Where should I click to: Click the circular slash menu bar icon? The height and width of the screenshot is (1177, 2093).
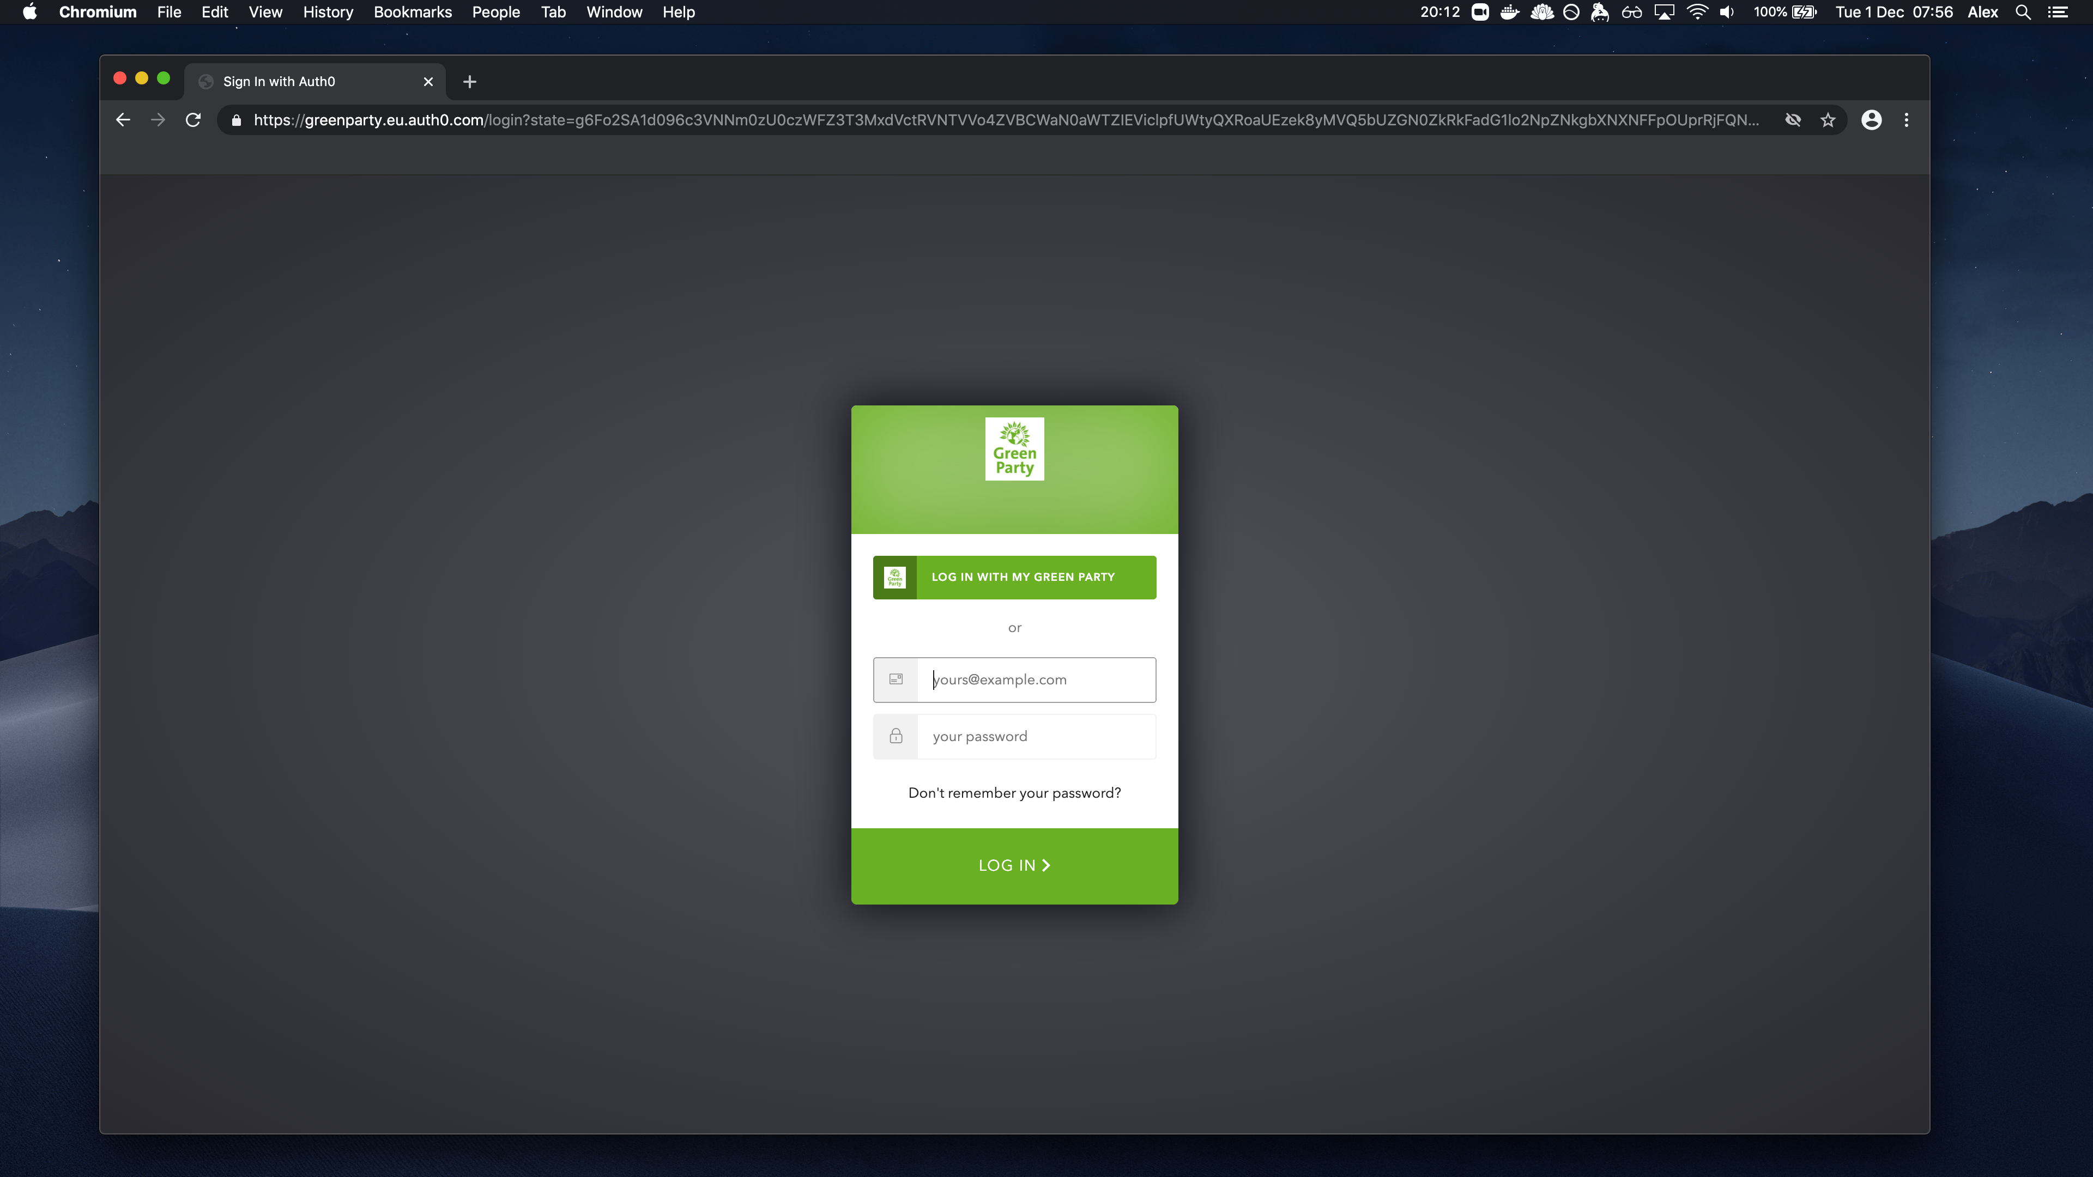1571,12
